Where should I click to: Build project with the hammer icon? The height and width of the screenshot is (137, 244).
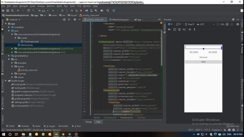(x=33, y=11)
